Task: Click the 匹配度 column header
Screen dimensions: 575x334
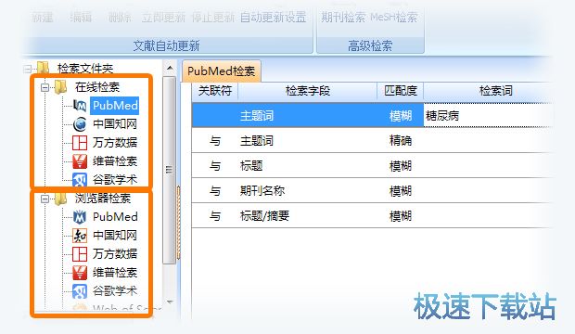Action: click(x=401, y=91)
